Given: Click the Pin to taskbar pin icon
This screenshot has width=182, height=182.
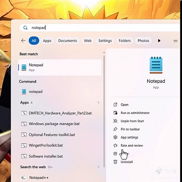Looking at the screenshot, I should (x=115, y=129).
